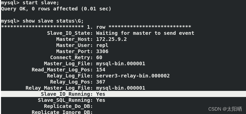Screen dimensions: 246x114
Task: Click the Connect_Retry value 60
Action: click(99, 57)
